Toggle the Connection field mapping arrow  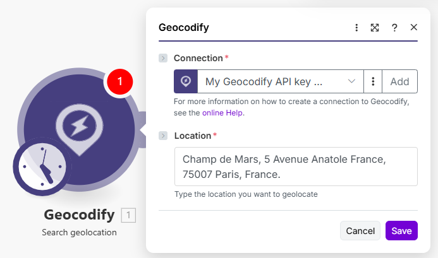[163, 58]
